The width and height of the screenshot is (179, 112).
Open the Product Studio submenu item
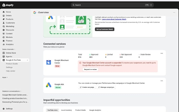12,64
